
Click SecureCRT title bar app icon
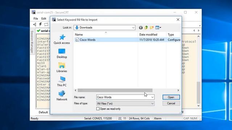point(34,12)
